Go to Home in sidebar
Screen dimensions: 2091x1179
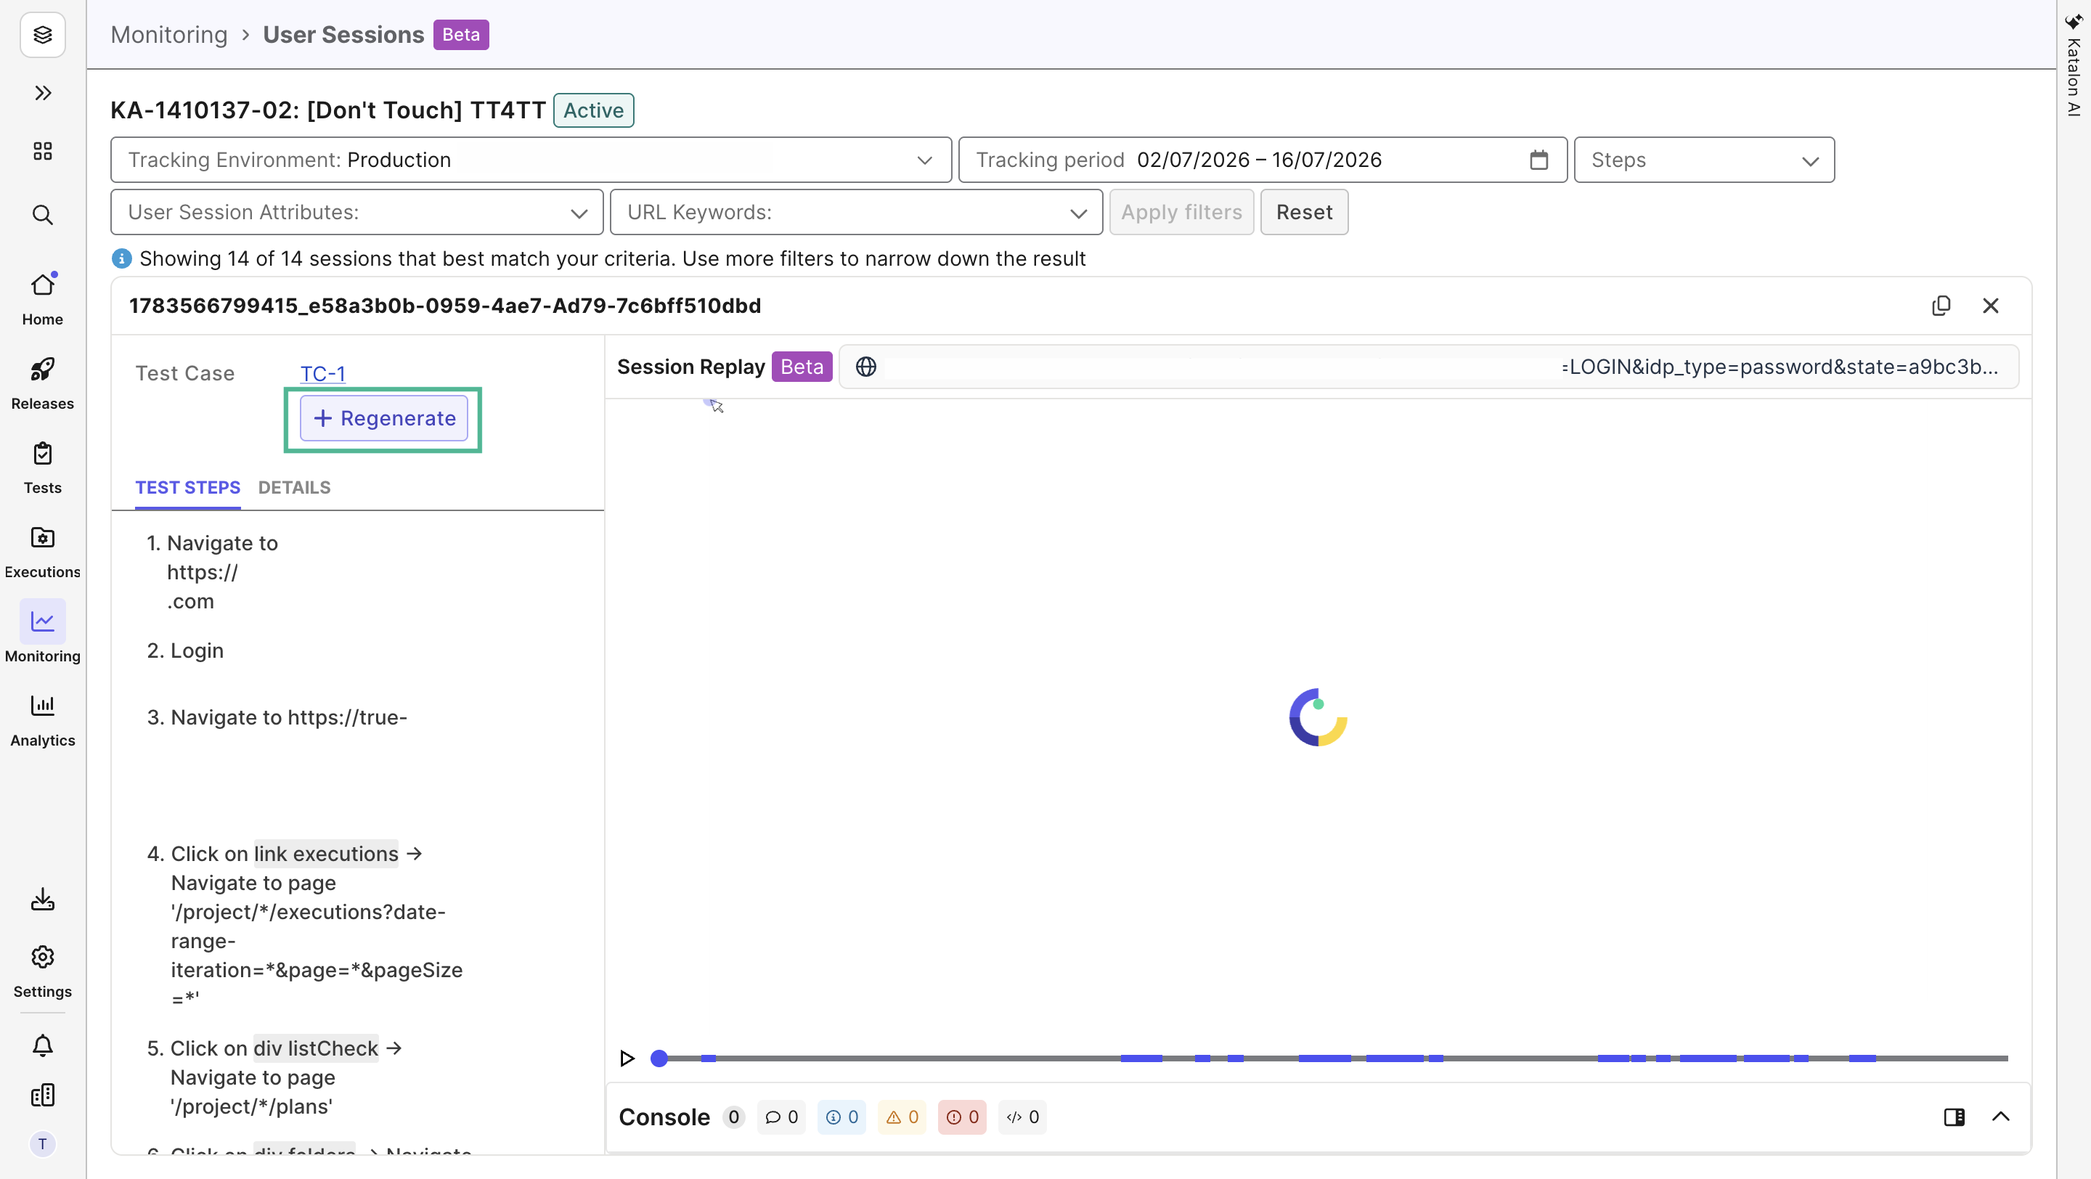click(42, 298)
